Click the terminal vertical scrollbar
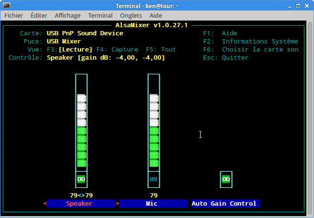The width and height of the screenshot is (314, 218). (310, 117)
